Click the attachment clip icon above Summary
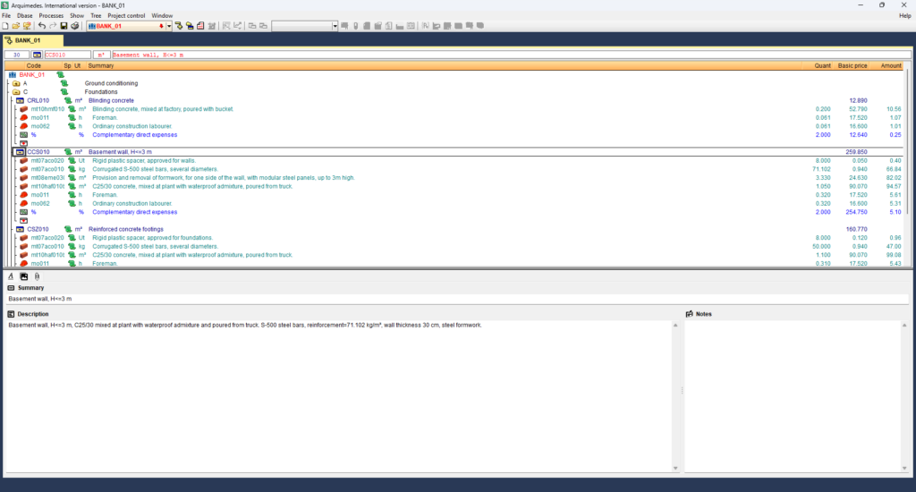916x492 pixels. tap(37, 276)
